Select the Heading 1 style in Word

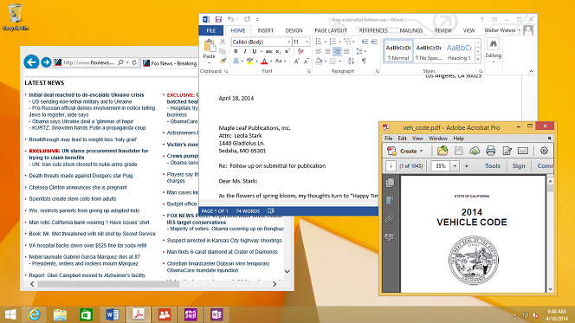[459, 51]
